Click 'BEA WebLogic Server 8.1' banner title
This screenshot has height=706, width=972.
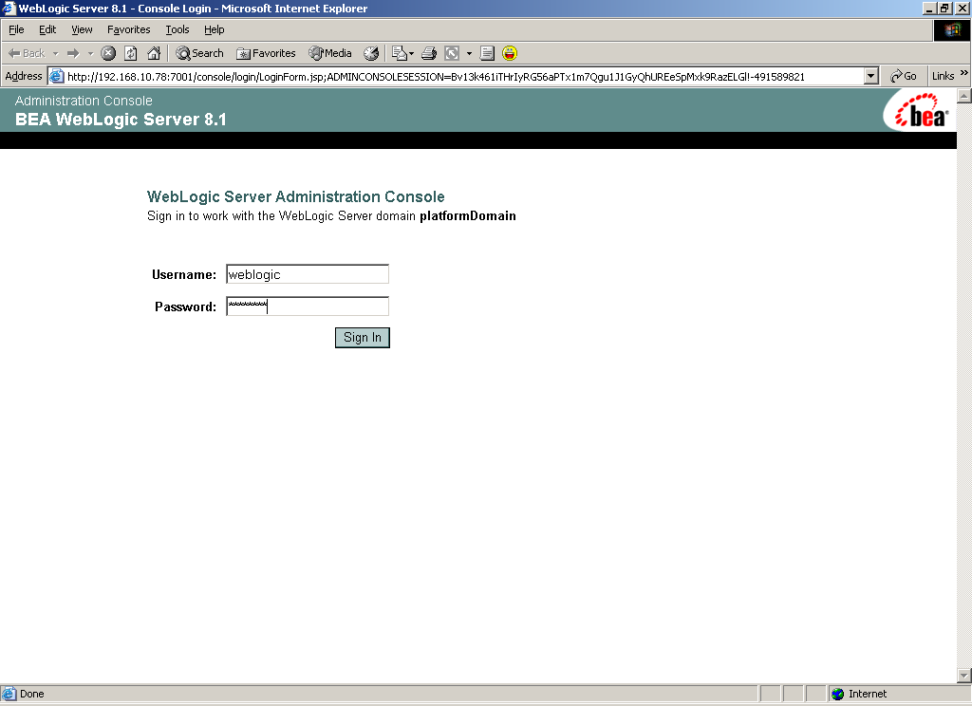coord(121,119)
